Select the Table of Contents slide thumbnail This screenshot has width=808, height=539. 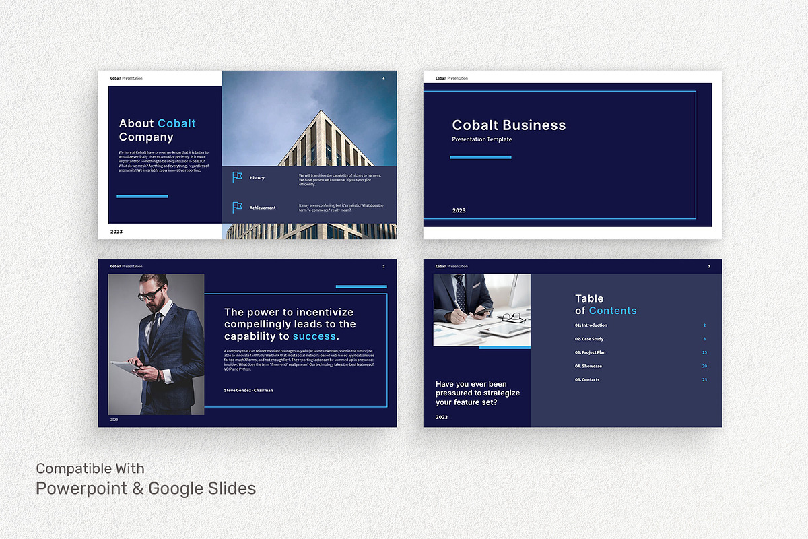572,343
